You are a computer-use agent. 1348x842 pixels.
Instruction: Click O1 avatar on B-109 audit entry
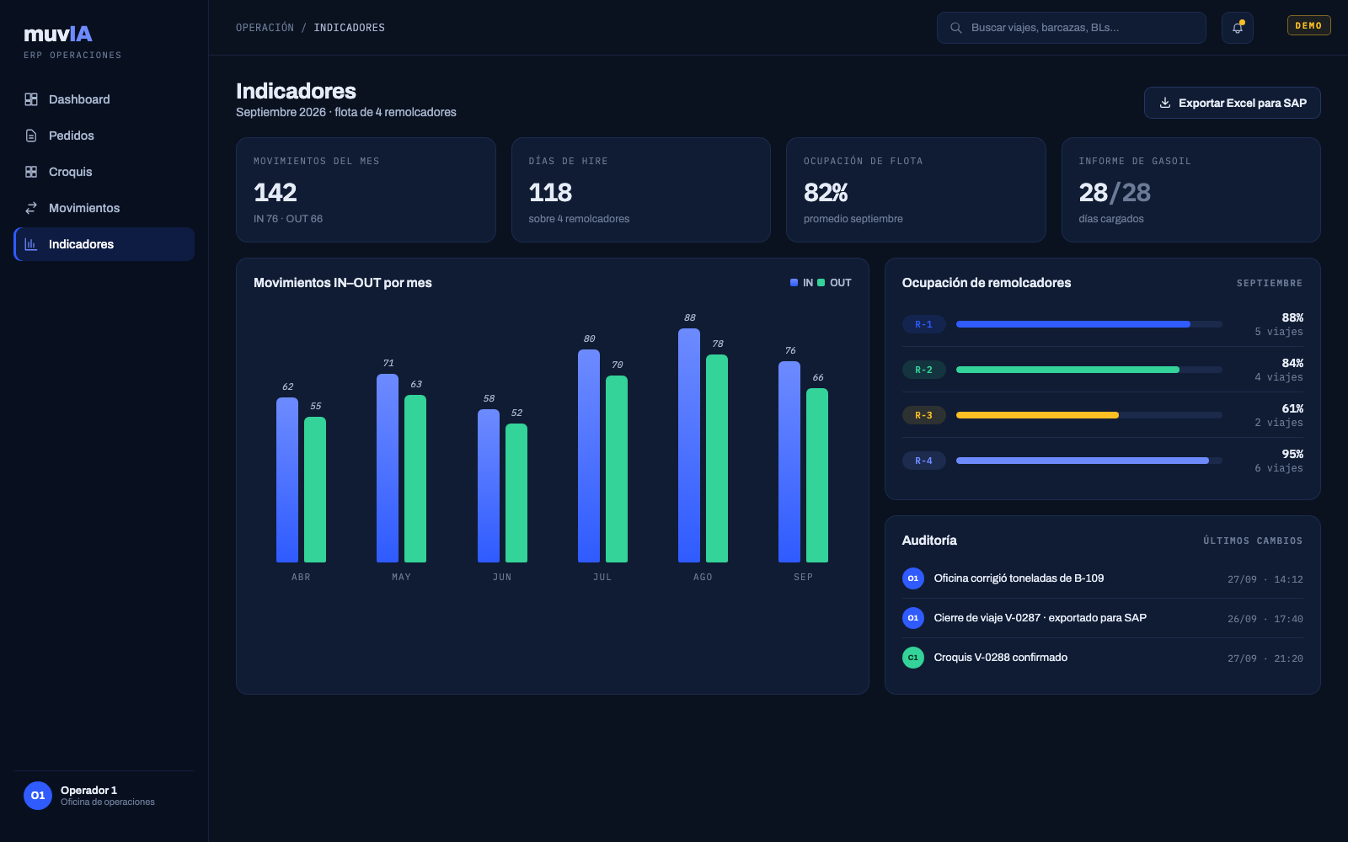(x=913, y=578)
